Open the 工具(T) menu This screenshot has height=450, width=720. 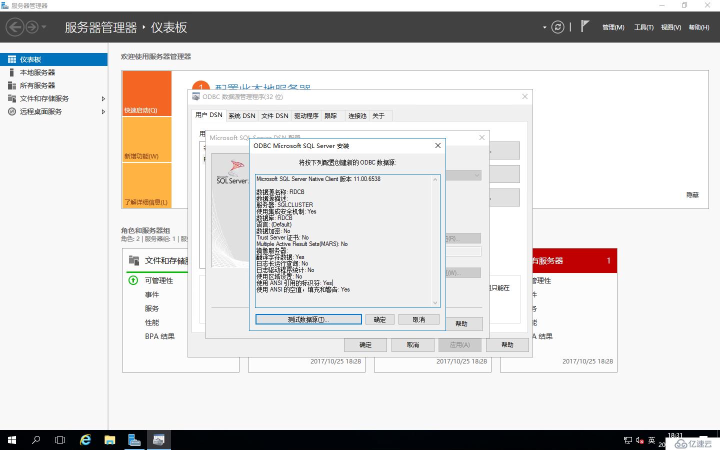point(643,27)
